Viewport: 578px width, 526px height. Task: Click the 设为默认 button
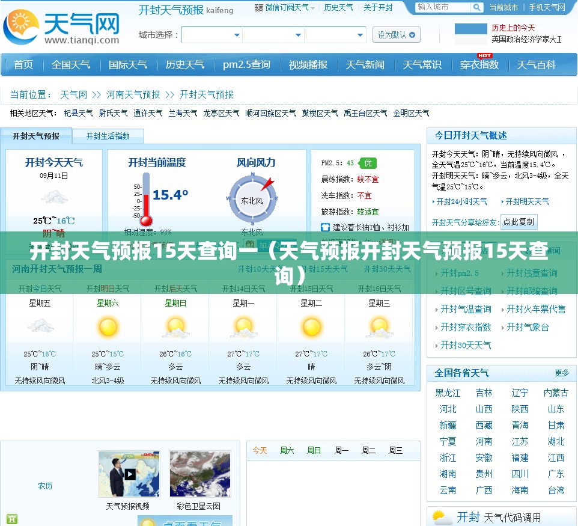[397, 35]
